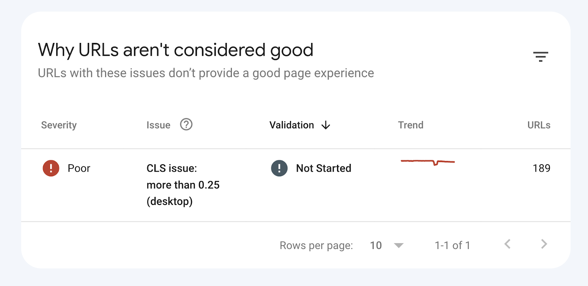The width and height of the screenshot is (588, 286).
Task: Click the Validation column header label
Action: click(292, 125)
